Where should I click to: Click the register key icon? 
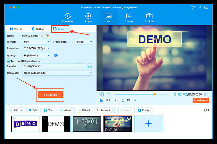(200, 7)
